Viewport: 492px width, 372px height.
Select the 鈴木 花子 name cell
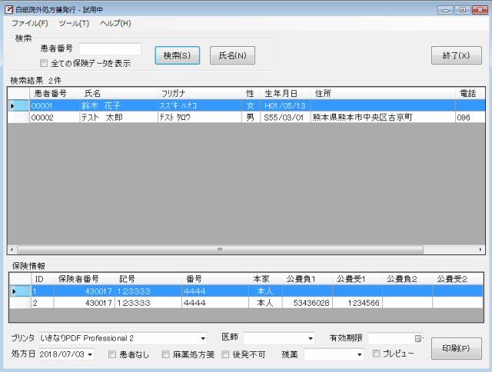click(x=119, y=105)
